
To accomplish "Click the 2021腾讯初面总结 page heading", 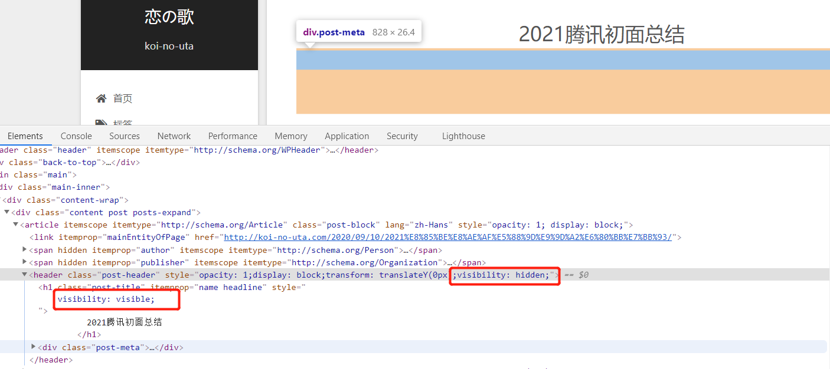I will pos(602,34).
